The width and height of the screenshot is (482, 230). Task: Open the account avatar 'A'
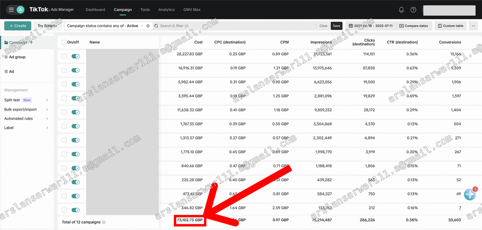tap(20, 10)
